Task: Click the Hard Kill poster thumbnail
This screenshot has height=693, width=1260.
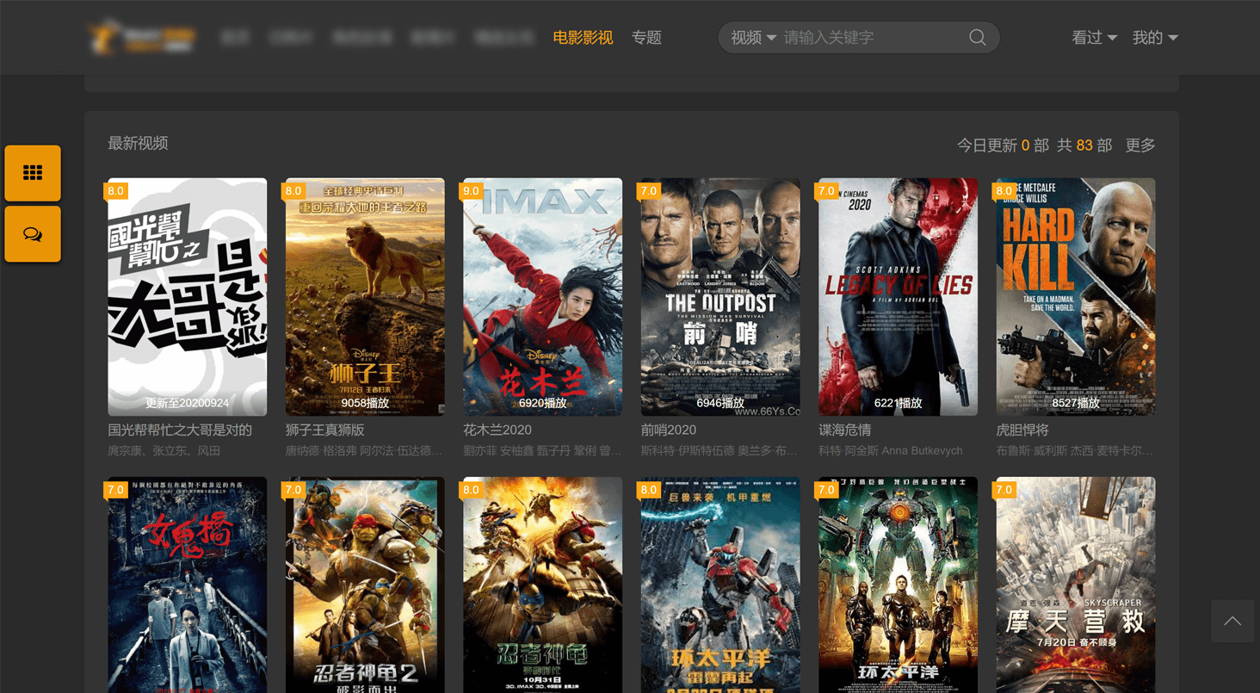Action: tap(1076, 297)
